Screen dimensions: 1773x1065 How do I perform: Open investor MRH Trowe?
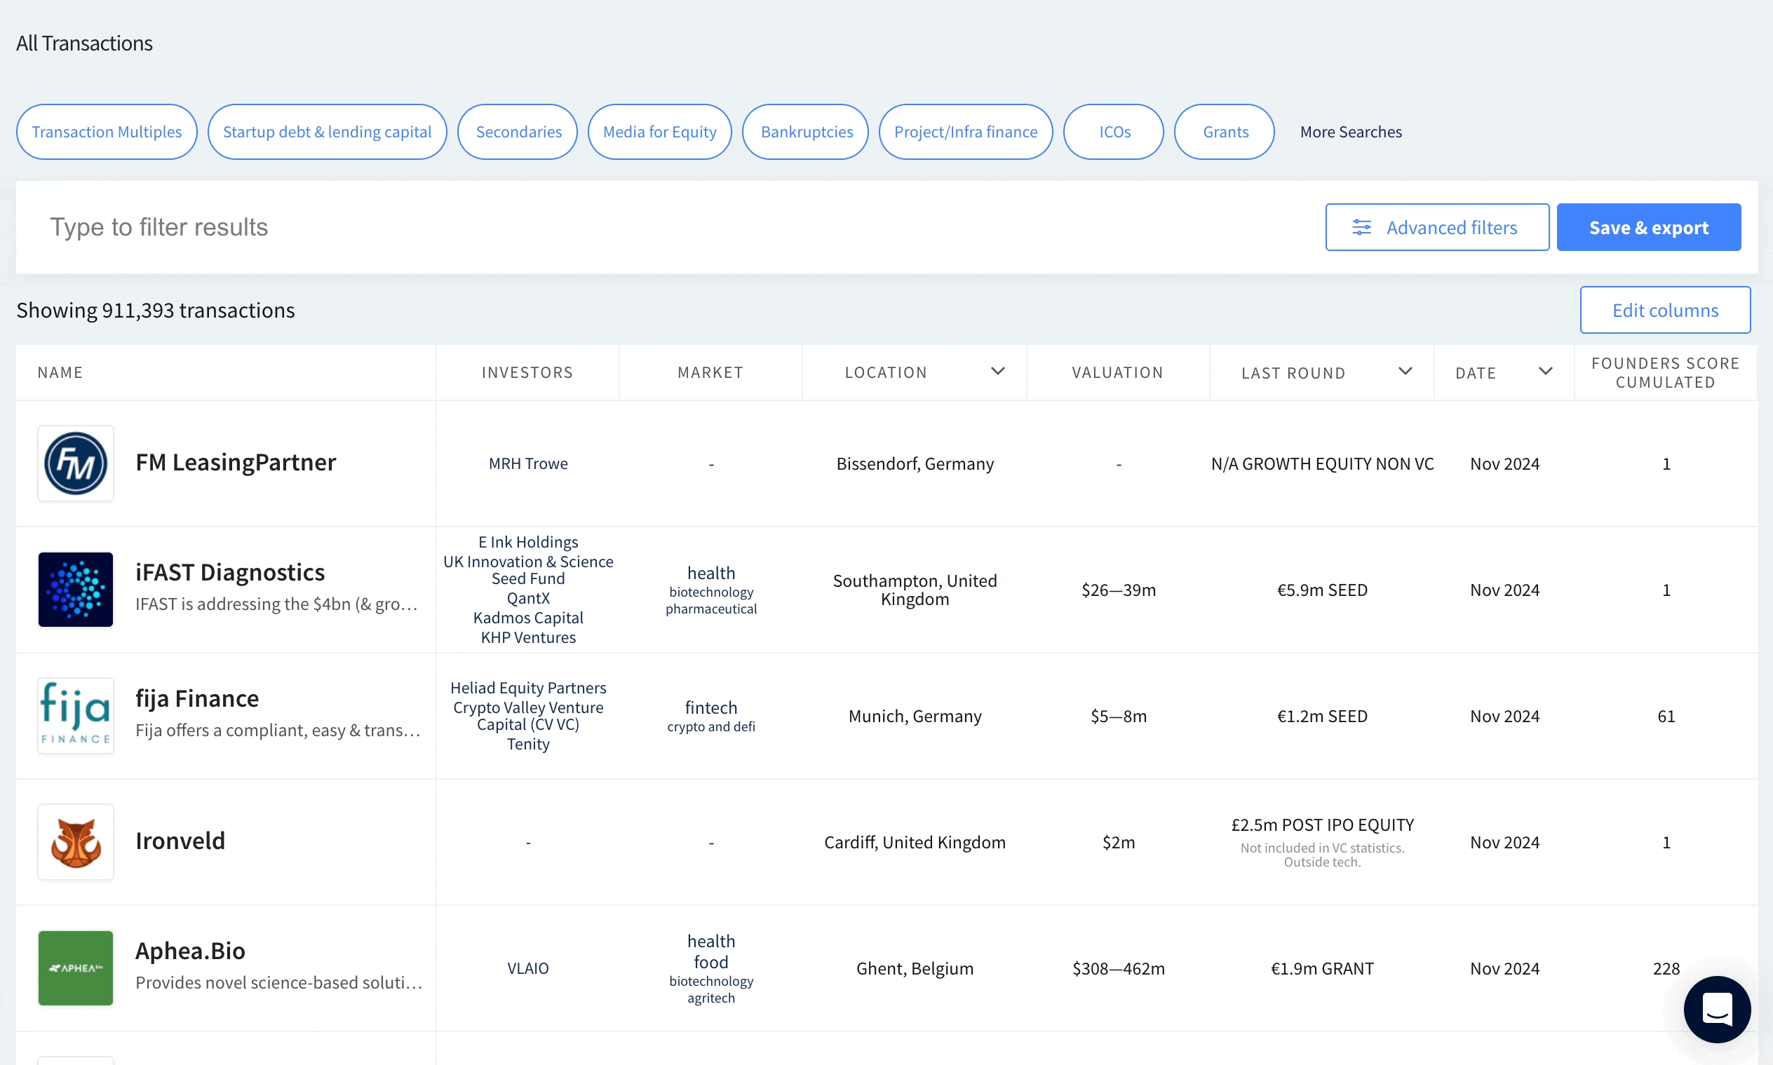[528, 463]
